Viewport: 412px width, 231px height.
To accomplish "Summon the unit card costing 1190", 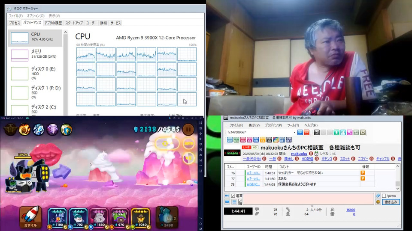I will [x=57, y=218].
